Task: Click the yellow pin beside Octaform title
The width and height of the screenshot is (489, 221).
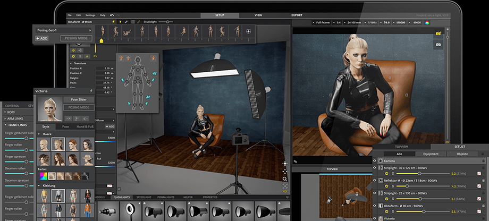Action: click(x=114, y=22)
